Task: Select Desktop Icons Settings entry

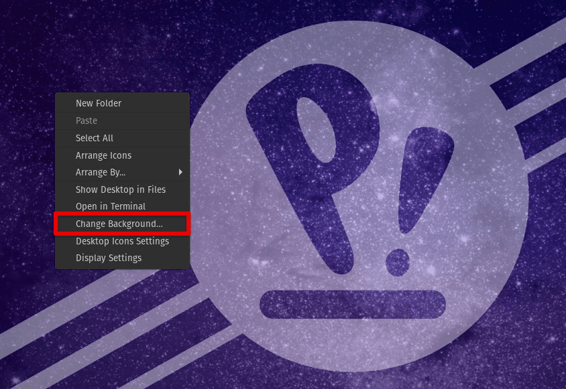Action: click(x=121, y=241)
